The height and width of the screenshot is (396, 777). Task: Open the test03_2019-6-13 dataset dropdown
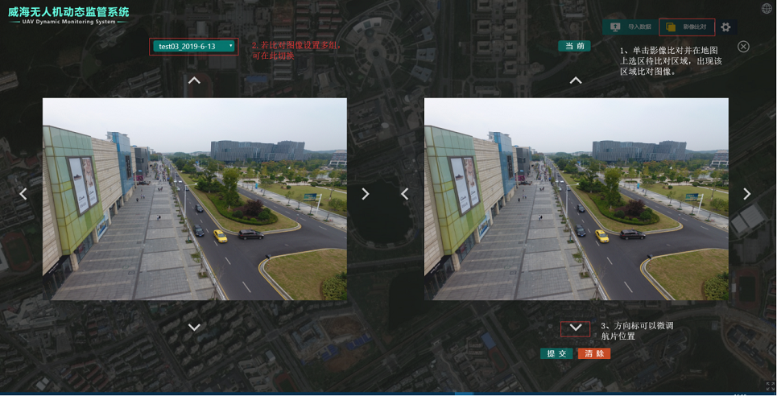click(194, 47)
